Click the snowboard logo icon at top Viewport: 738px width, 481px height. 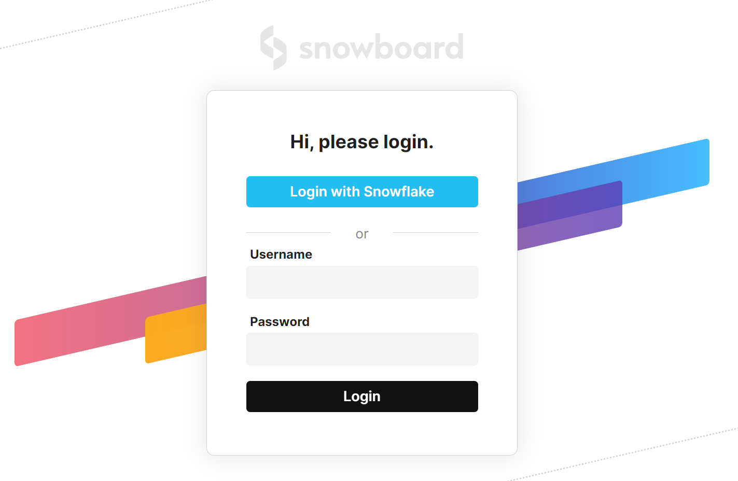tap(274, 47)
